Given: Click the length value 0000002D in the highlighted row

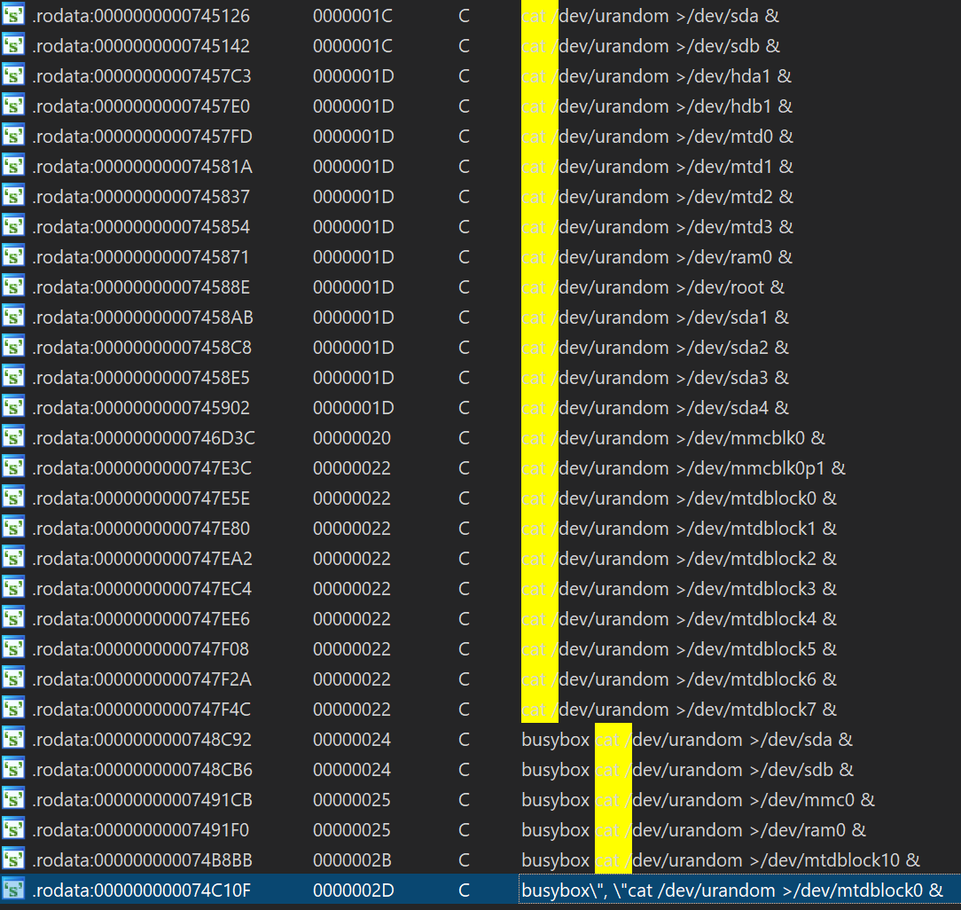Looking at the screenshot, I should [x=353, y=890].
